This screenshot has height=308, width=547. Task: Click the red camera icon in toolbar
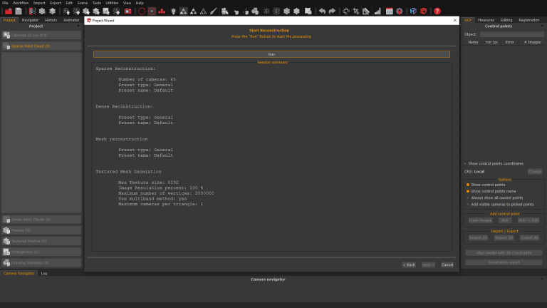click(x=127, y=11)
